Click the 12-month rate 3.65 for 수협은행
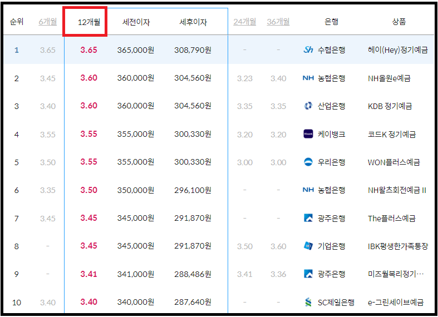Viewport: 438px width, 317px height. (x=89, y=50)
